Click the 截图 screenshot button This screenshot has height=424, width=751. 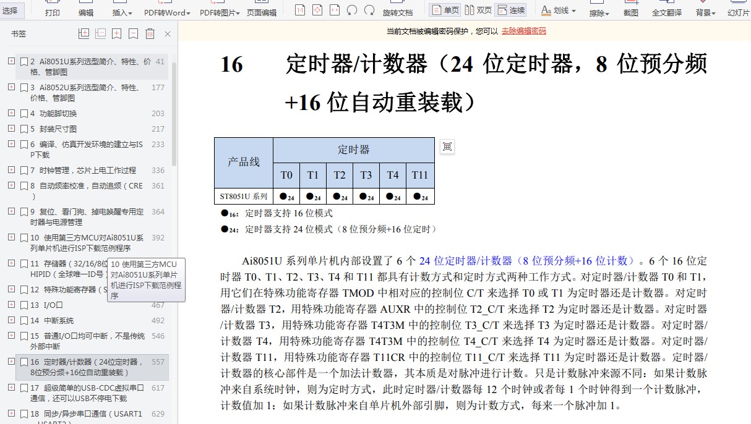pyautogui.click(x=631, y=12)
